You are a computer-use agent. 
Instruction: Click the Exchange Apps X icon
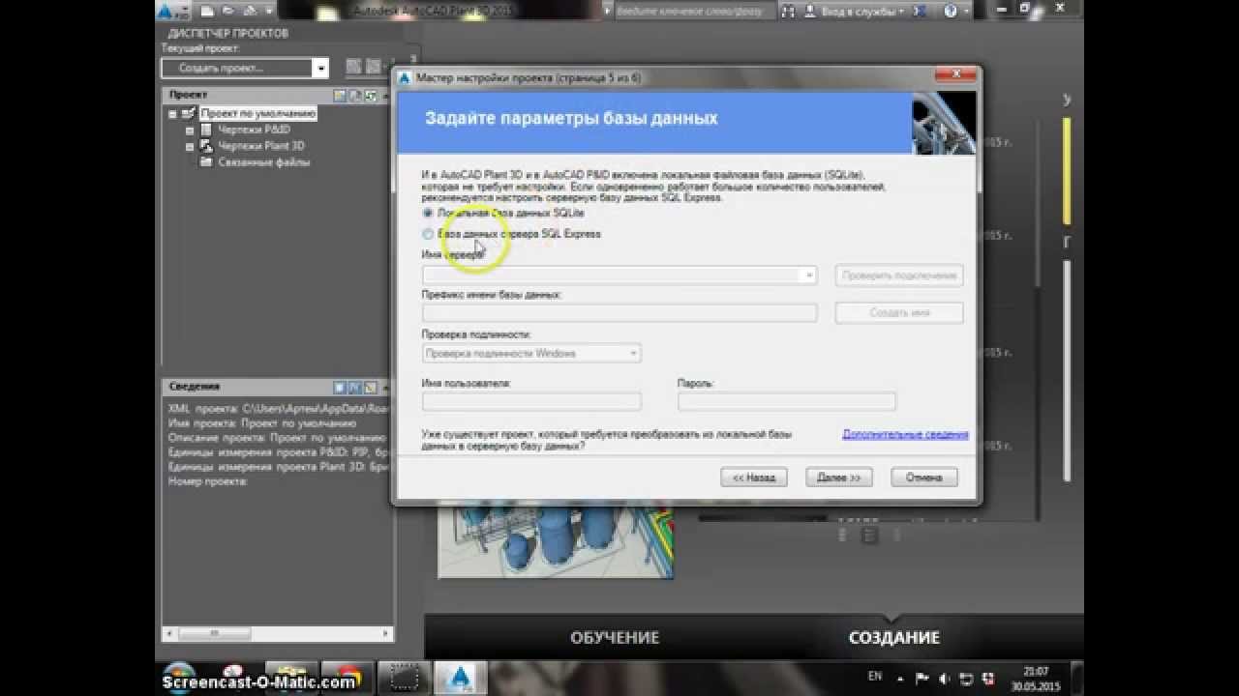click(922, 12)
